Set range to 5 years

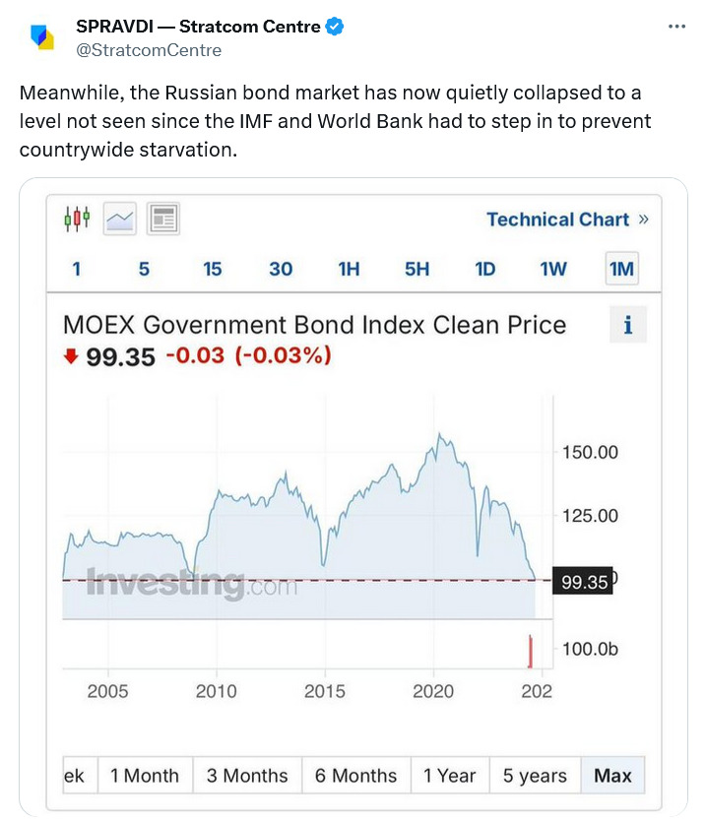click(535, 776)
